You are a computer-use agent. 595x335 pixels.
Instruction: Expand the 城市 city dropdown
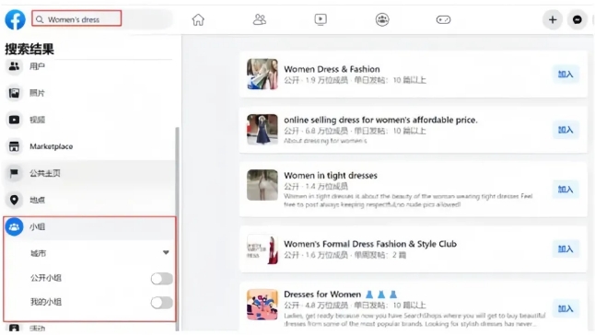tap(99, 253)
